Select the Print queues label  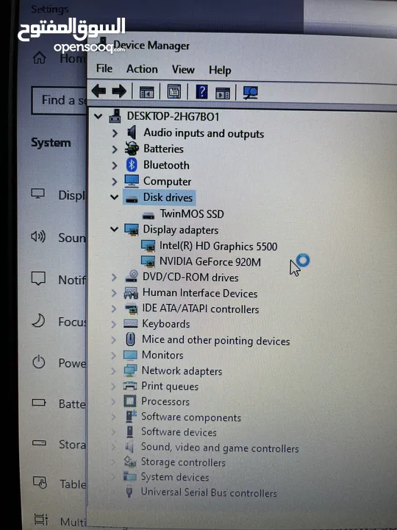coord(170,386)
